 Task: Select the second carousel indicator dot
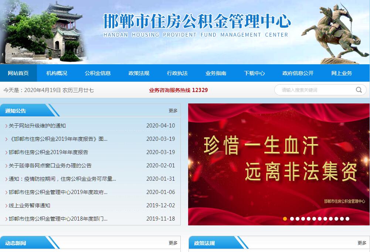tap(292, 219)
